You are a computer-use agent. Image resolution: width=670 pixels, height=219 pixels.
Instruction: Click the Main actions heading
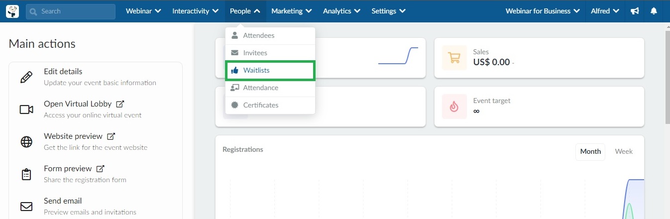[42, 44]
